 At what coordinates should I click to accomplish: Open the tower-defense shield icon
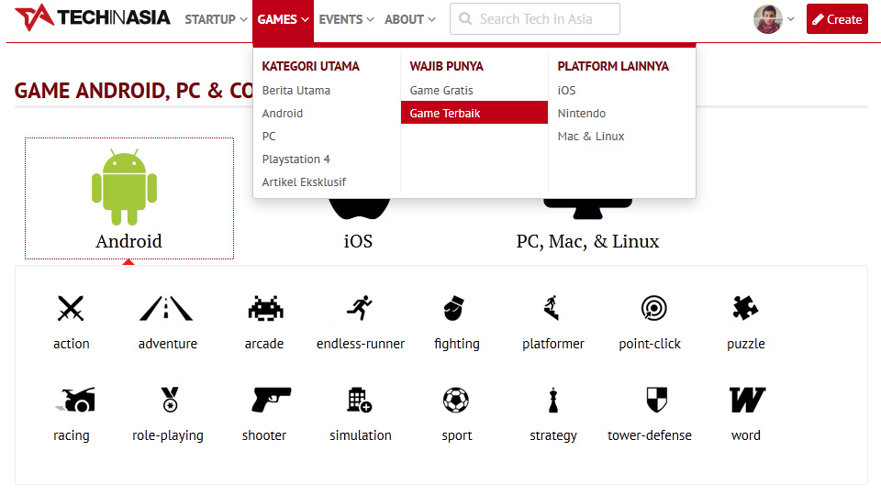click(x=656, y=400)
